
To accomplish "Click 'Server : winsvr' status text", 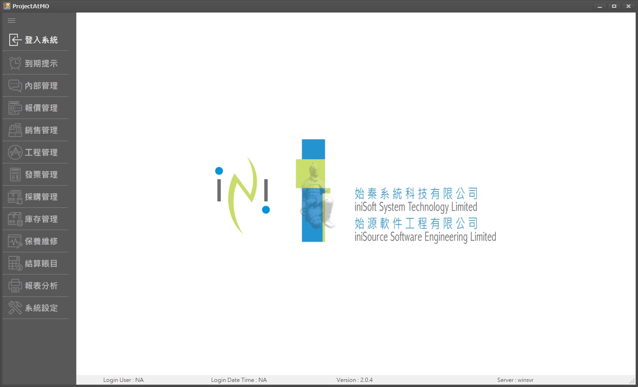I will pyautogui.click(x=515, y=380).
